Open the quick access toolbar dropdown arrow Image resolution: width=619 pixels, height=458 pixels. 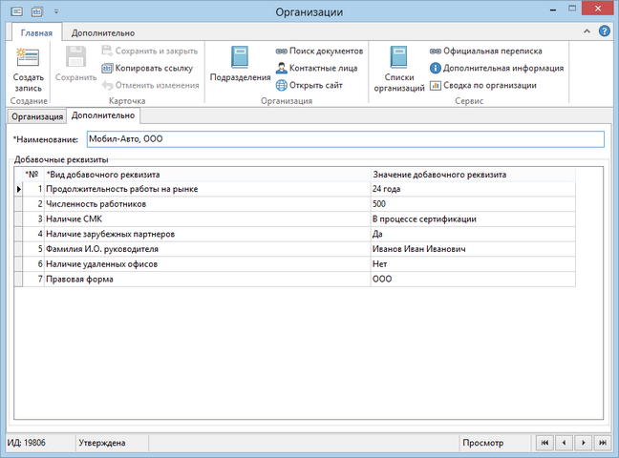tap(56, 11)
